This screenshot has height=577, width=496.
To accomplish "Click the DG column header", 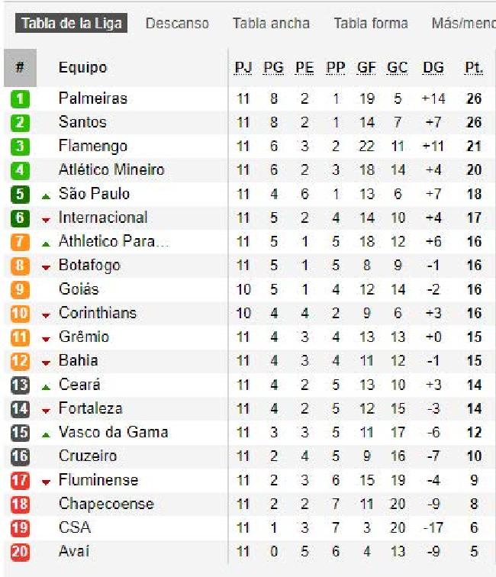I will click(x=433, y=68).
